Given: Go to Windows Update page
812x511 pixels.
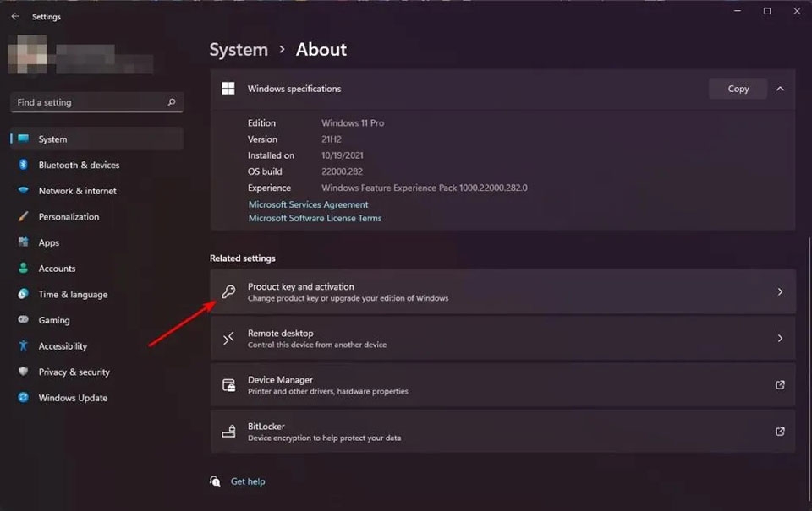Looking at the screenshot, I should pyautogui.click(x=96, y=397).
